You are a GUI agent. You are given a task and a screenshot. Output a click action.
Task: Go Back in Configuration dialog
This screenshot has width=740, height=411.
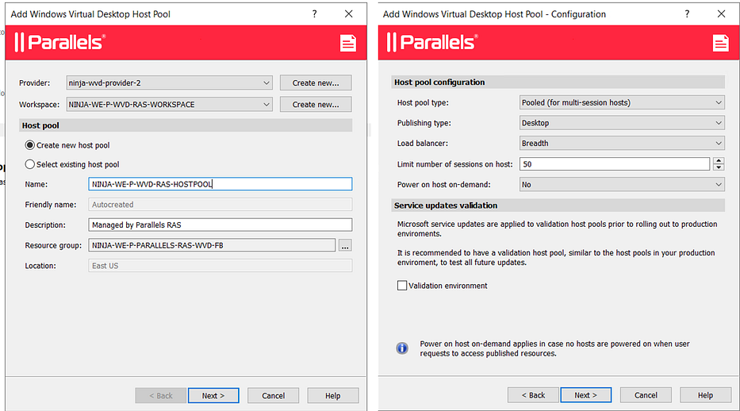point(533,395)
